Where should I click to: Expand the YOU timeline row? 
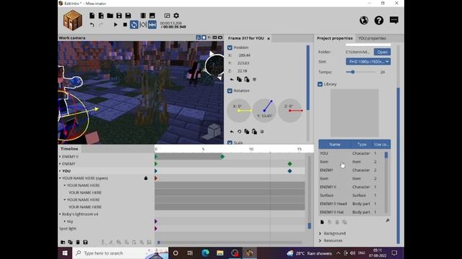pos(60,171)
